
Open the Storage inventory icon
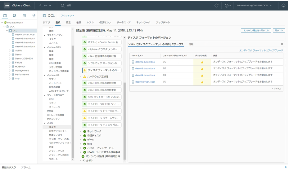(24, 15)
